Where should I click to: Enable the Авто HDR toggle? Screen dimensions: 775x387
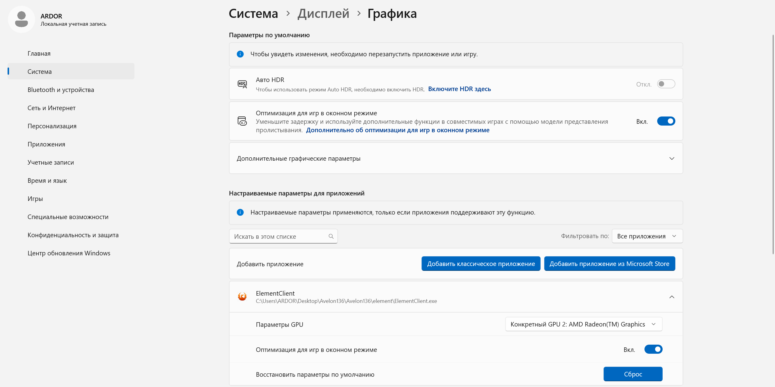point(666,84)
